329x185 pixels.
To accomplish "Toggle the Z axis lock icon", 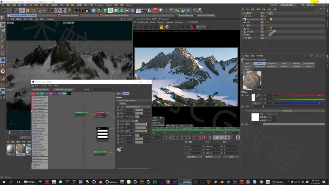I will click(x=63, y=10).
